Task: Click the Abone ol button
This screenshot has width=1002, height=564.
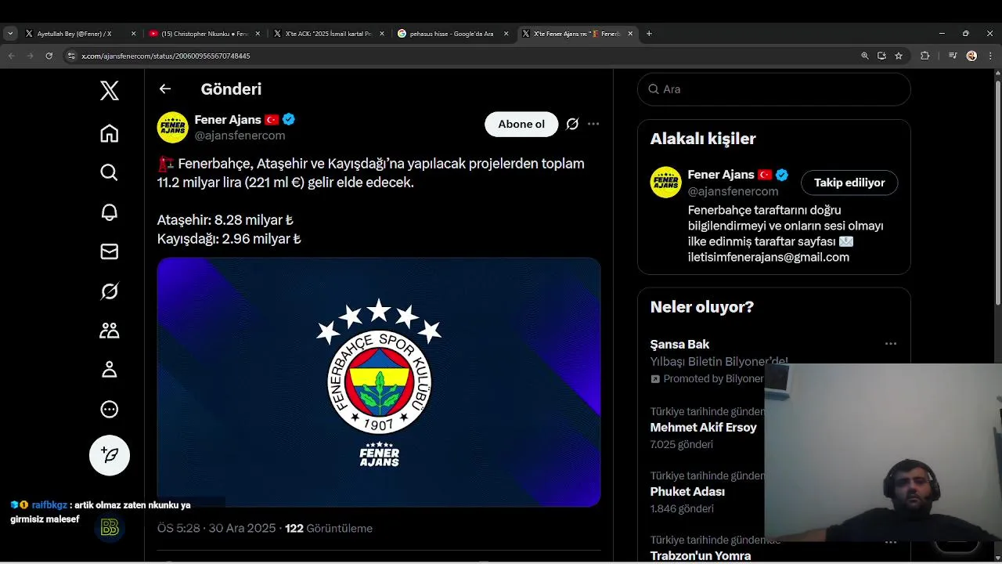Action: (x=521, y=124)
